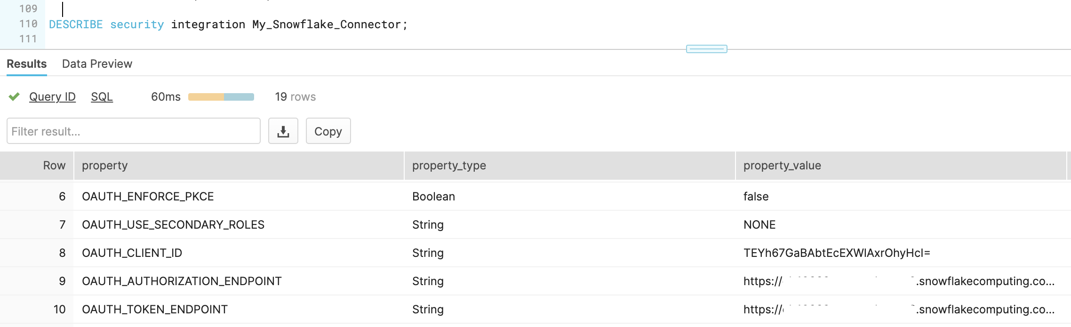Click the OAUTH_ENFORCE_PKCE property row
The width and height of the screenshot is (1071, 327).
(148, 196)
